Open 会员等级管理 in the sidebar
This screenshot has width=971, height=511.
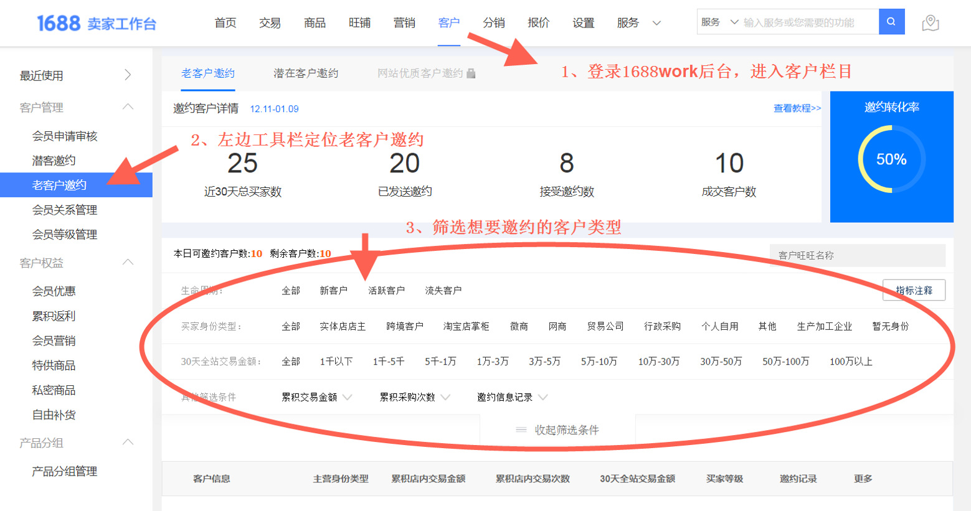tap(65, 235)
